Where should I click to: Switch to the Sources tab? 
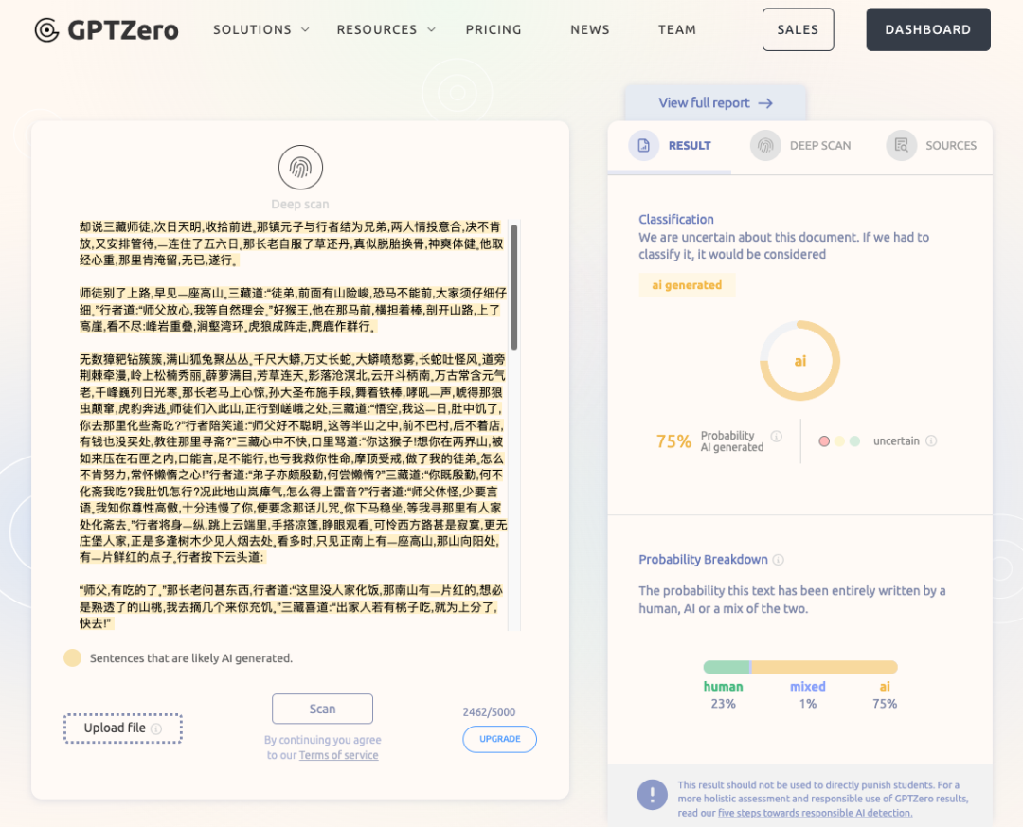tap(931, 146)
